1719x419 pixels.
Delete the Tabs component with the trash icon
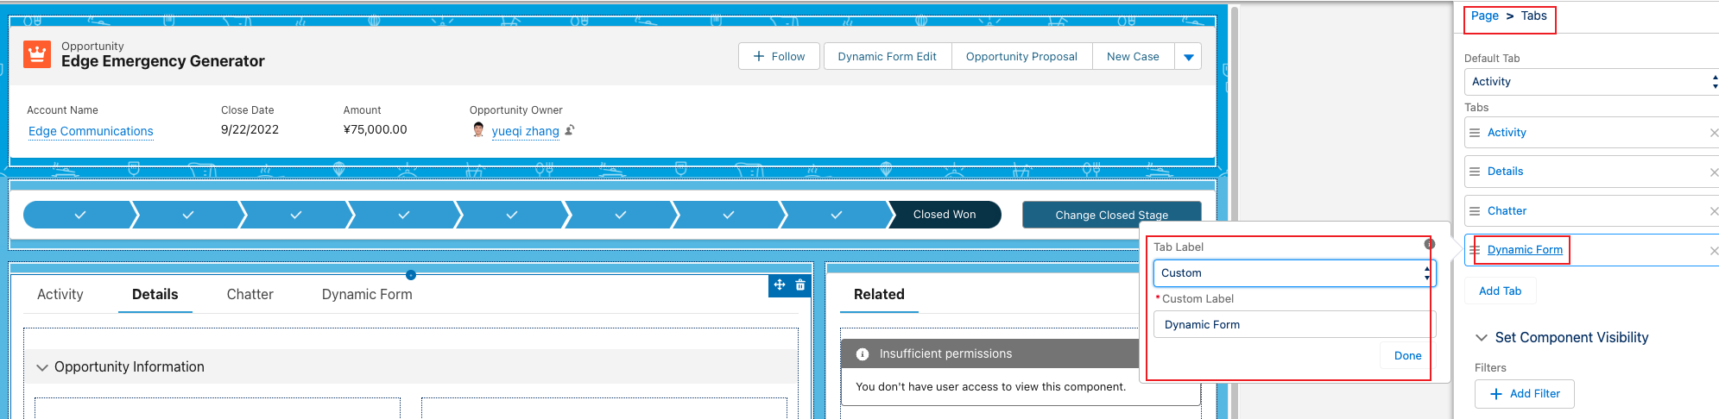(800, 285)
